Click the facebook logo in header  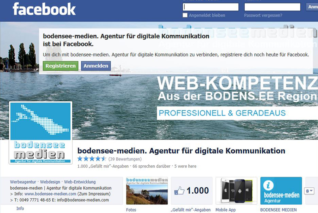(x=44, y=9)
